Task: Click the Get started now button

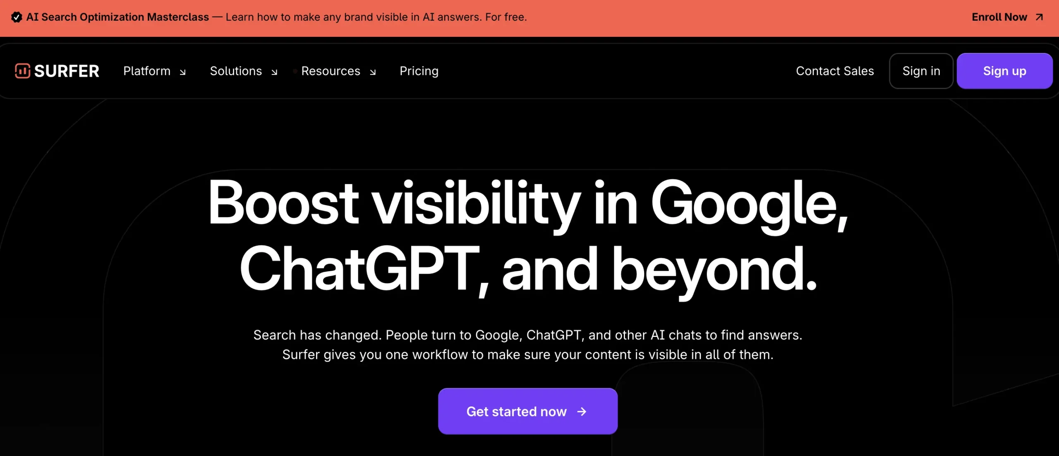Action: pos(528,411)
